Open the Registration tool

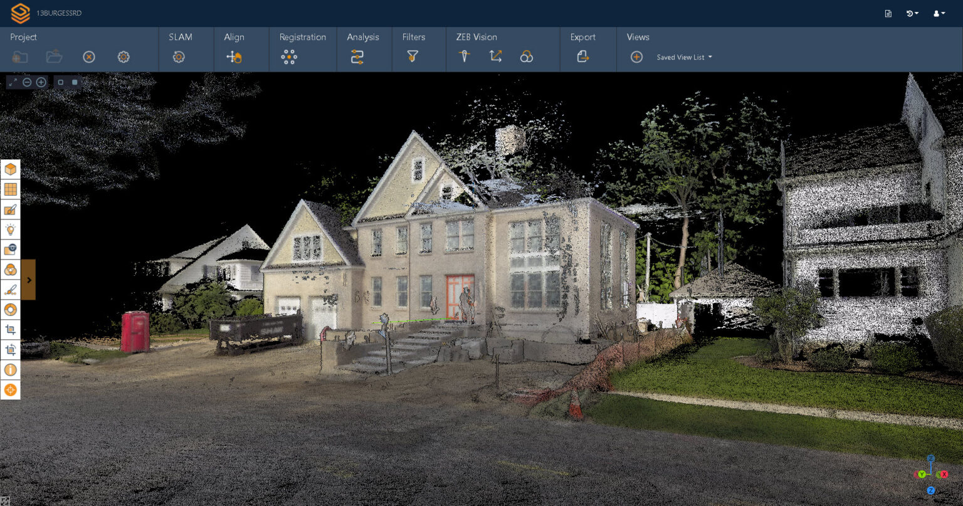pos(289,56)
